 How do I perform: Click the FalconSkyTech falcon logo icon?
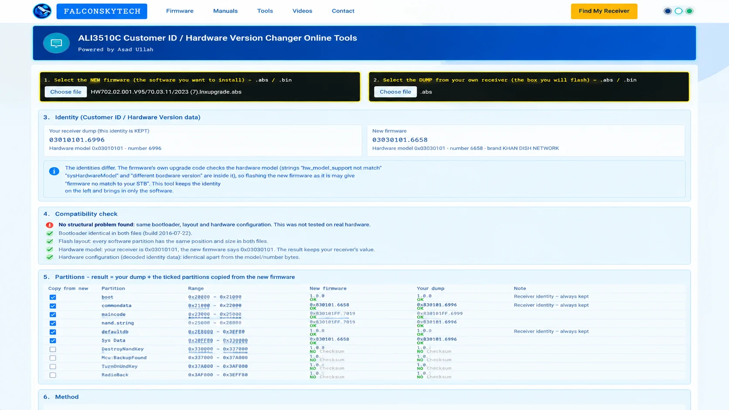[42, 11]
